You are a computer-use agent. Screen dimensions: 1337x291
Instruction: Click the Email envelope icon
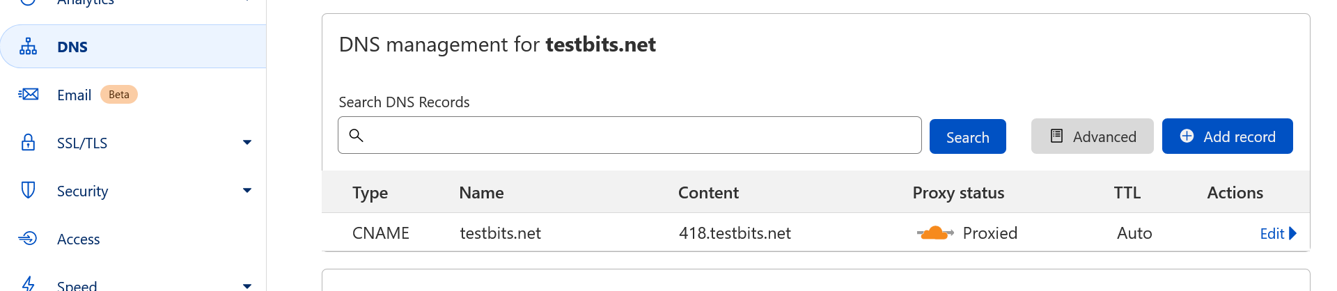coord(28,94)
